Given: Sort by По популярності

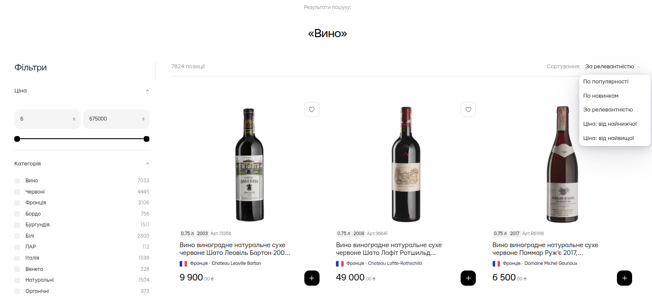Looking at the screenshot, I should click(606, 81).
